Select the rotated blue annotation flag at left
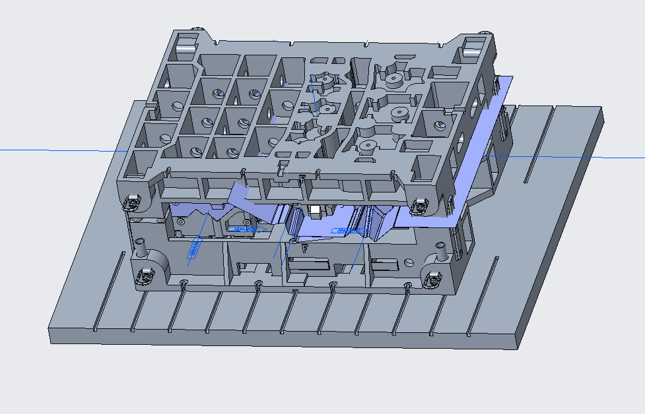645x414 pixels. tap(195, 248)
